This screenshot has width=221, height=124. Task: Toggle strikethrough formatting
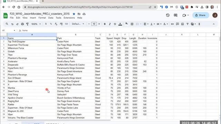point(115,24)
